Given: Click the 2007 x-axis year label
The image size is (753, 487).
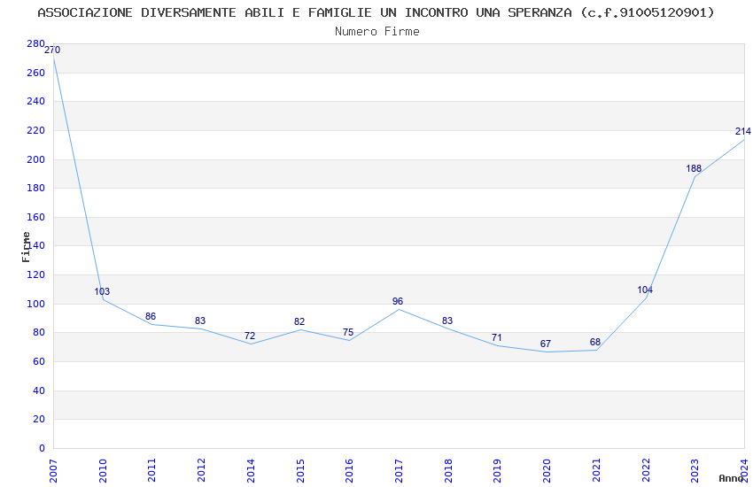Looking at the screenshot, I should click(53, 470).
